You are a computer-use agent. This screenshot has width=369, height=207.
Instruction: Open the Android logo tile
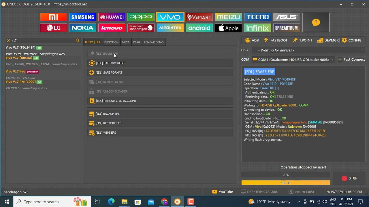point(199,28)
